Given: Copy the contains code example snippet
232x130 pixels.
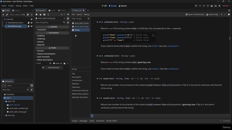Looking at the screenshot, I should coord(153,35).
